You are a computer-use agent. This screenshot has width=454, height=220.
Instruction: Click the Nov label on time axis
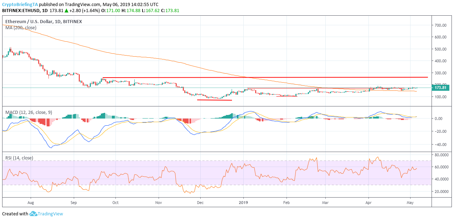pyautogui.click(x=159, y=203)
